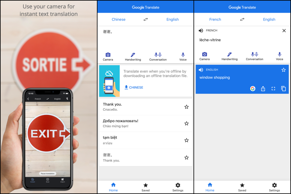This screenshot has width=291, height=194.
Task: Clear the lèche-vitrine text with the X
Action: pos(284,31)
